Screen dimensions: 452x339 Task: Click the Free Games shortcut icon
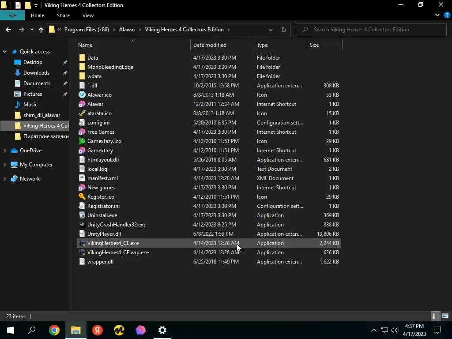pos(82,132)
